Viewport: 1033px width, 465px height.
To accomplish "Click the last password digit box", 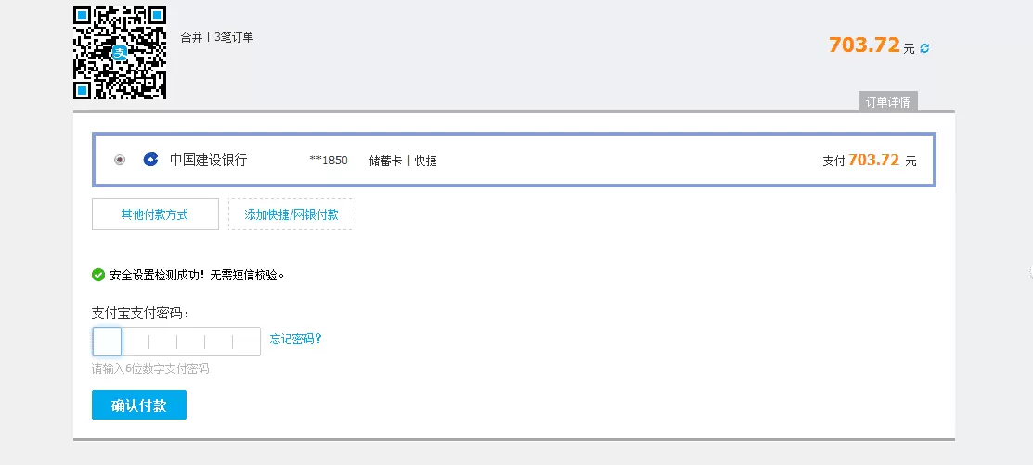I will 246,342.
